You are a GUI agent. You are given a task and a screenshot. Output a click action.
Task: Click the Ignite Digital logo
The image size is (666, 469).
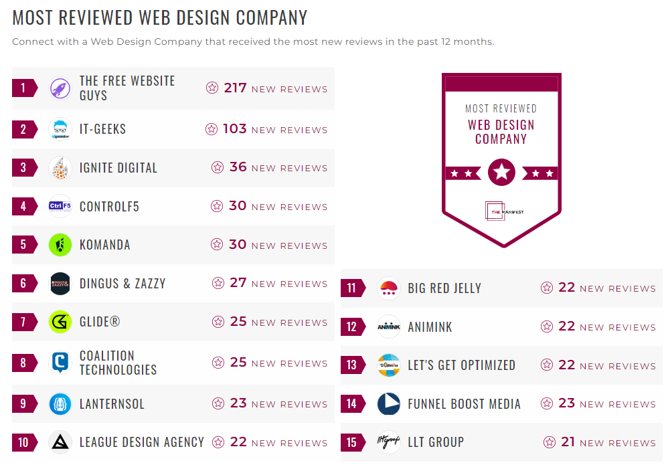(x=60, y=167)
